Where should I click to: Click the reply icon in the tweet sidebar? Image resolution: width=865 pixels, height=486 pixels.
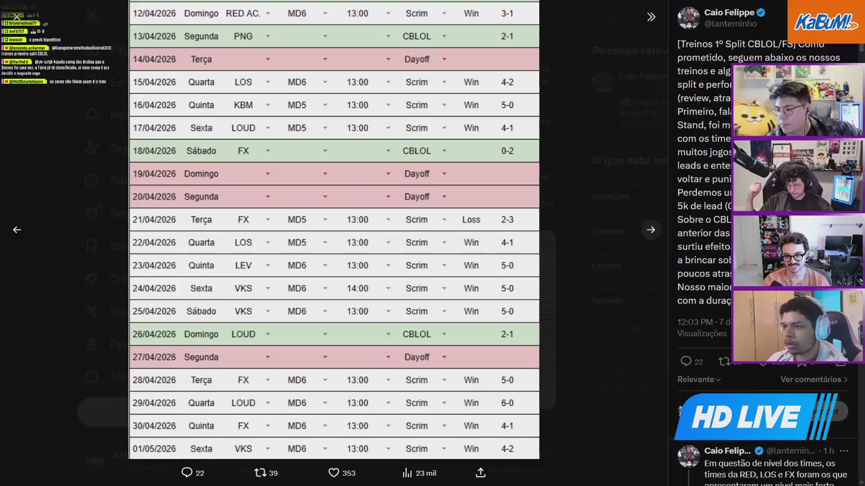click(x=686, y=362)
